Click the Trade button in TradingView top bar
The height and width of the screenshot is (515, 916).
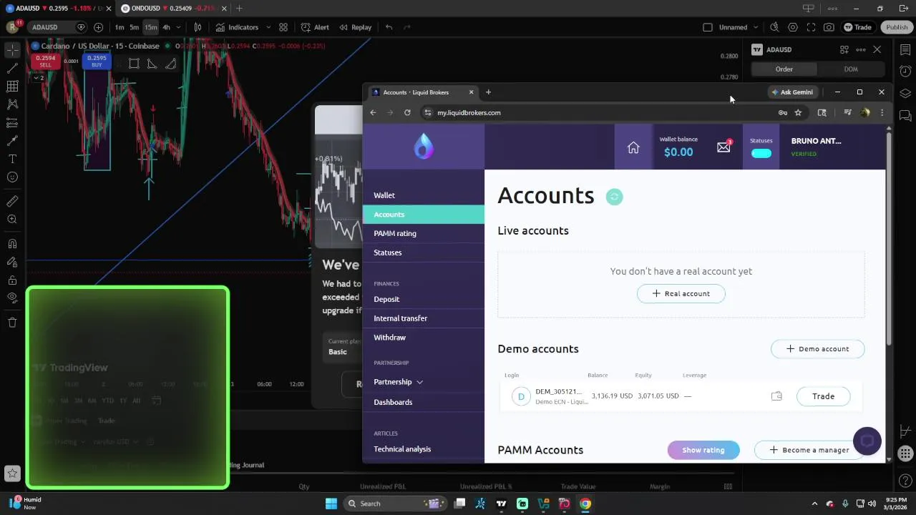pos(857,27)
